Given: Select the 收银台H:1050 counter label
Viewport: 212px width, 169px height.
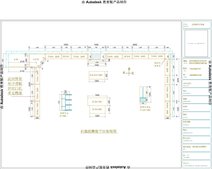Looking at the screenshot, I should 96,75.
